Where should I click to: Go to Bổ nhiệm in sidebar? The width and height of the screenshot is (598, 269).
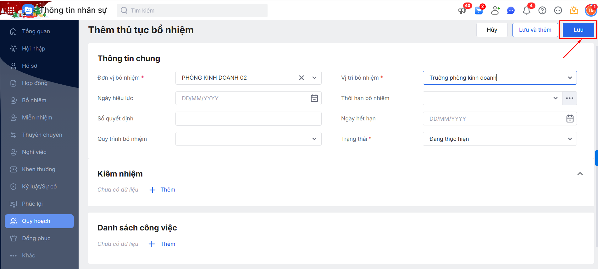click(34, 100)
